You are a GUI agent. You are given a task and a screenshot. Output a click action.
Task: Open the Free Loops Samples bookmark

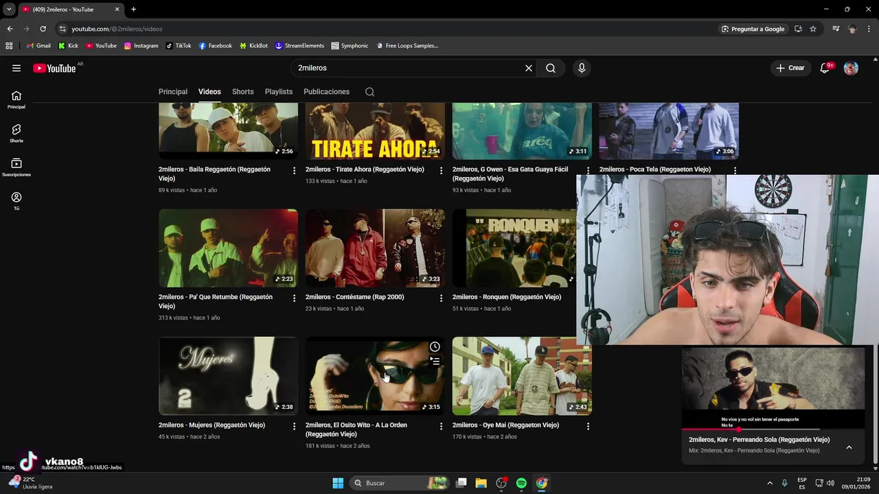tap(407, 46)
